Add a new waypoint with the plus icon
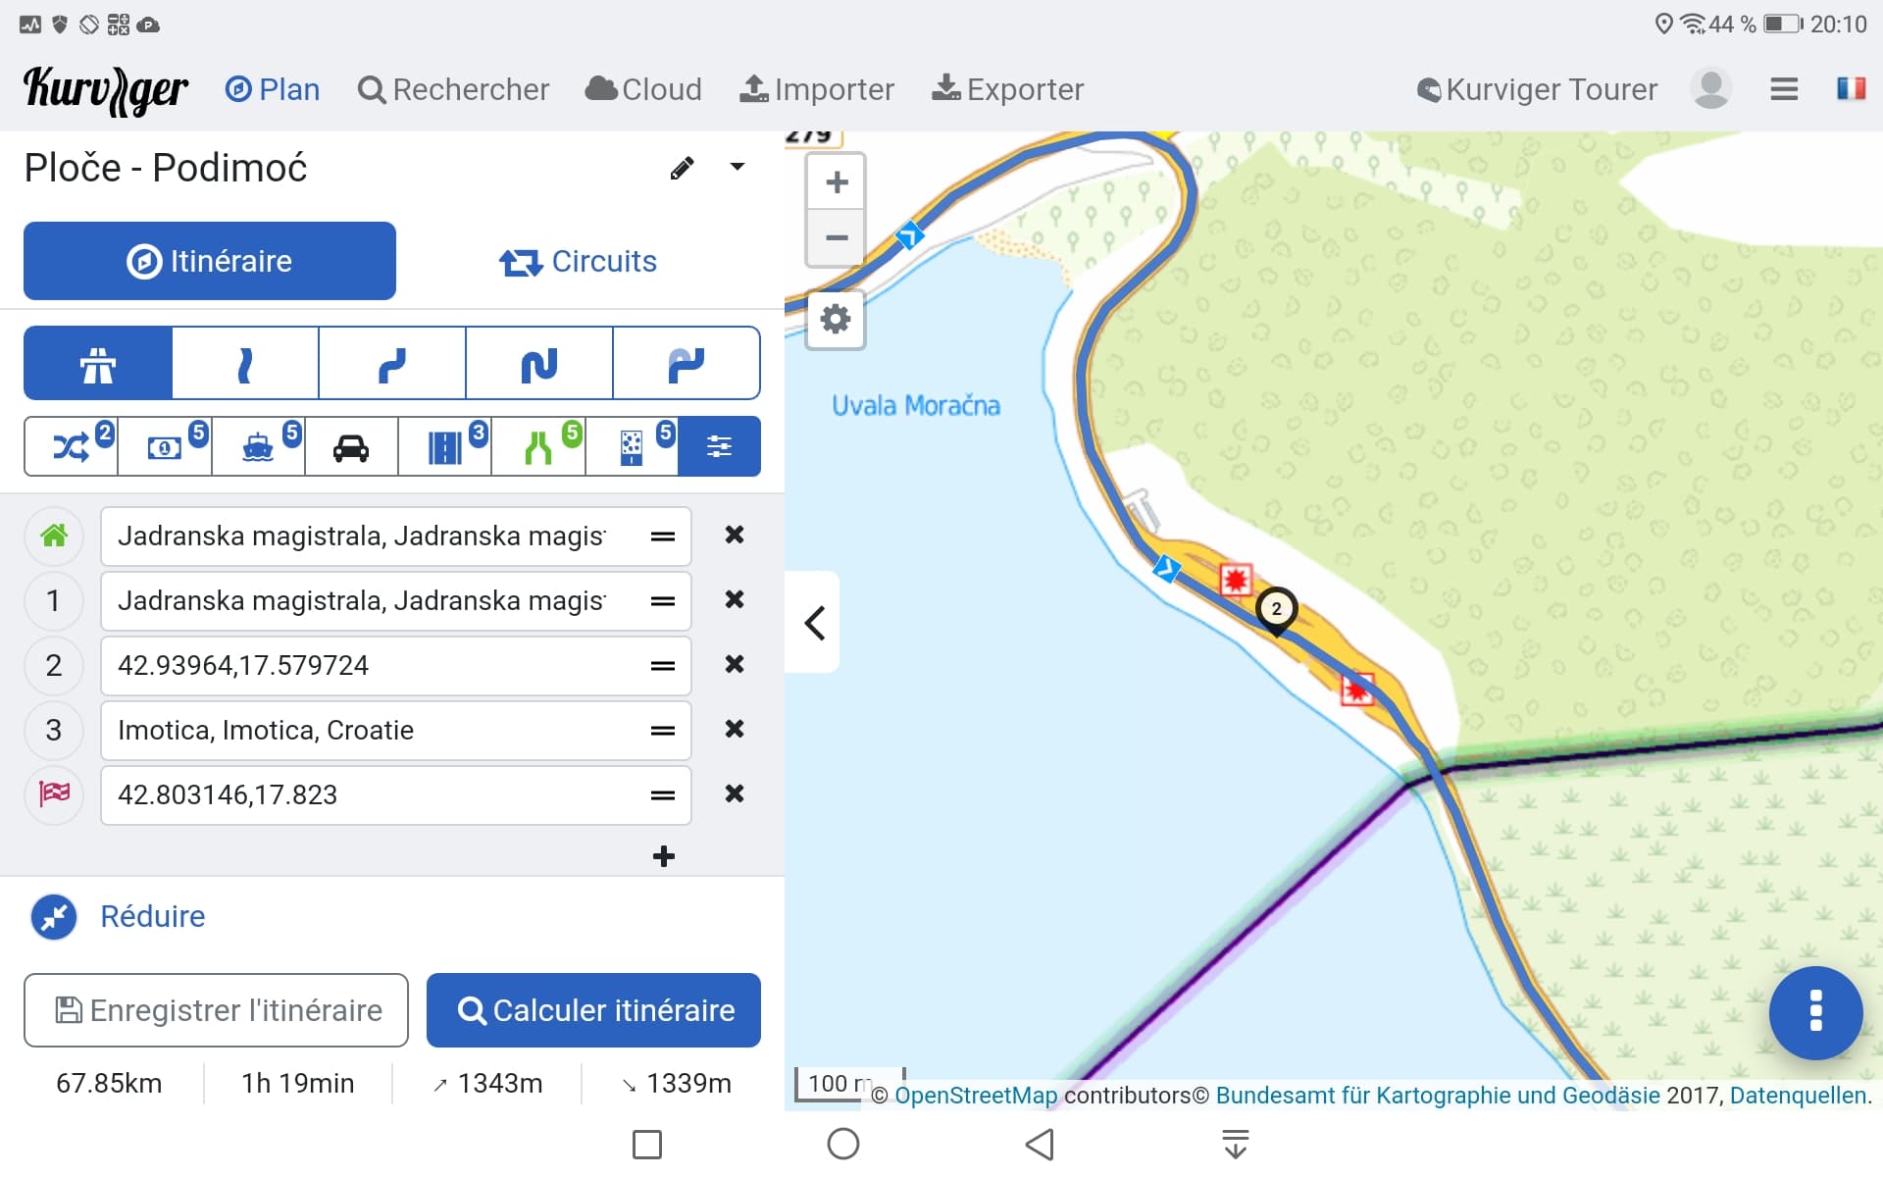 [664, 856]
